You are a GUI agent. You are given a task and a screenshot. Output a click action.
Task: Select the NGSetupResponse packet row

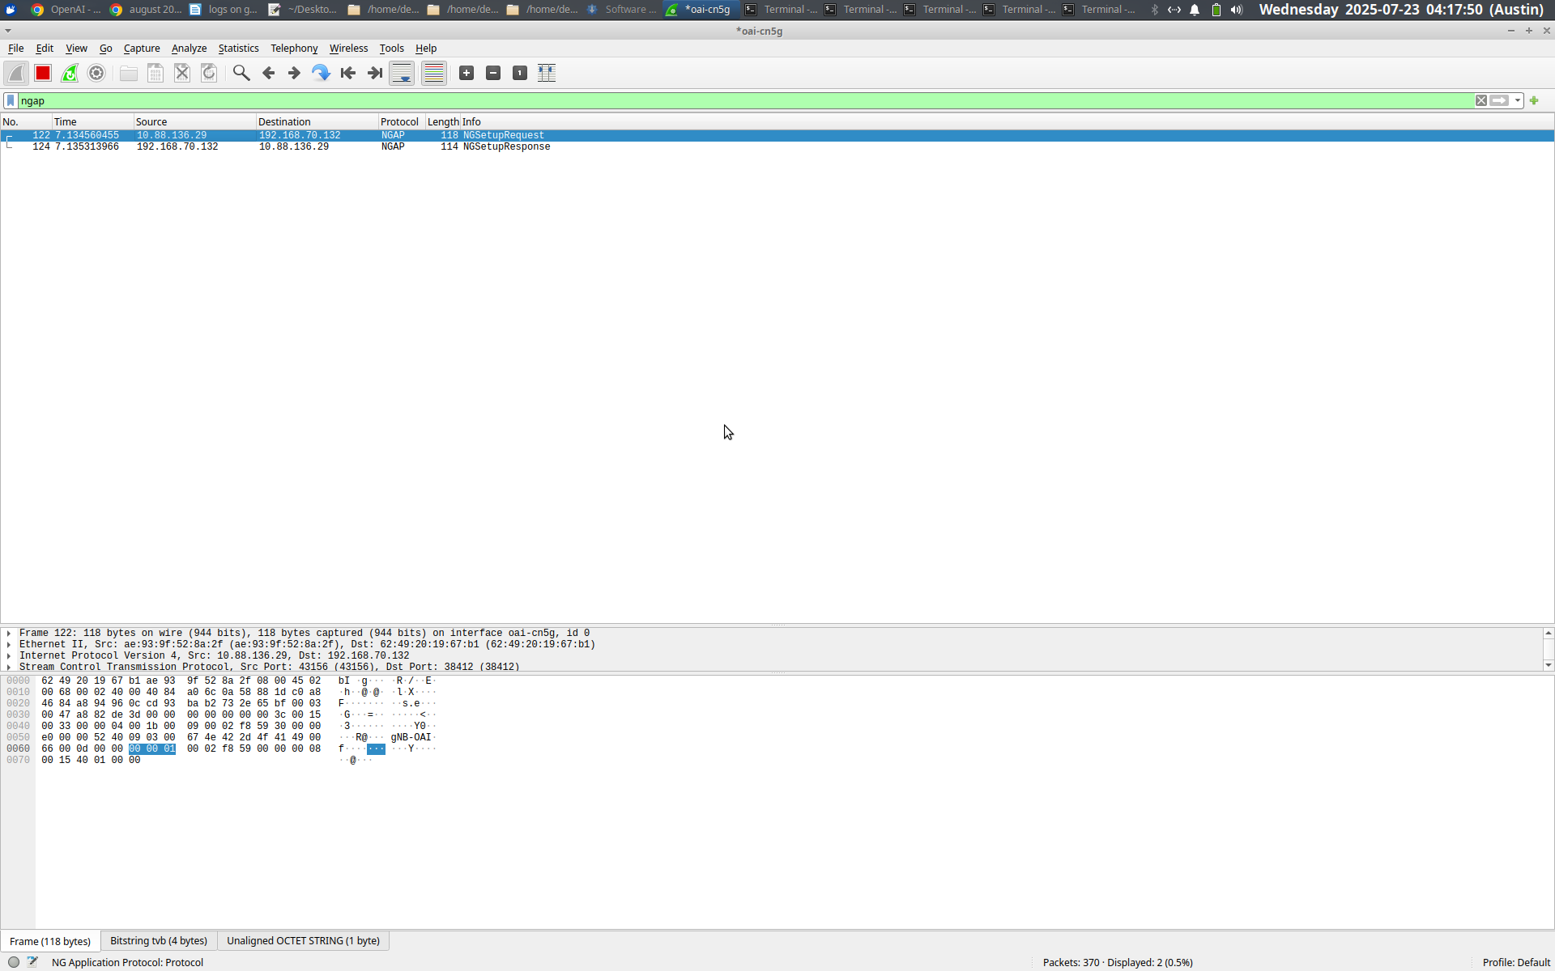point(506,146)
